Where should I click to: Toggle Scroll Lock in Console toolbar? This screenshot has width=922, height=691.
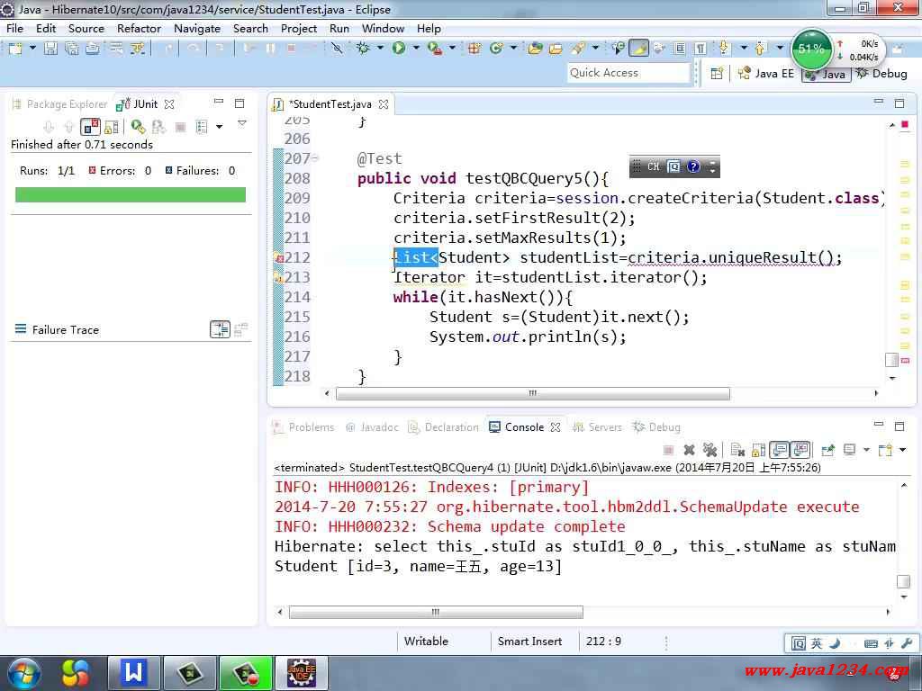click(758, 450)
